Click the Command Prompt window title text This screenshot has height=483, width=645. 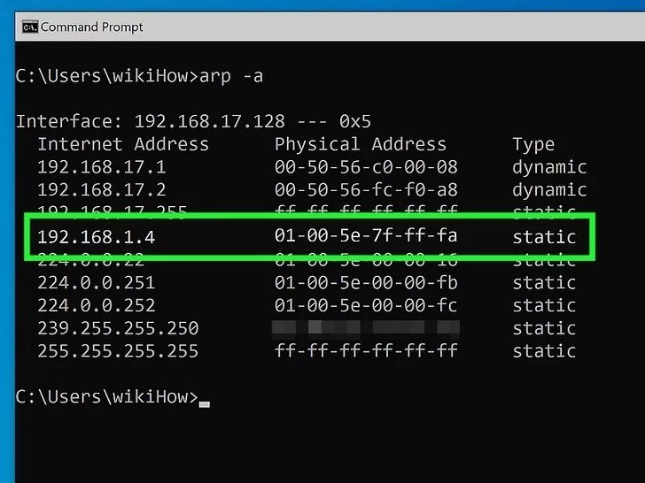tap(92, 27)
